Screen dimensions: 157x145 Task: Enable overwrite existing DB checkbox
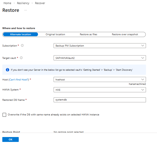[4, 115]
